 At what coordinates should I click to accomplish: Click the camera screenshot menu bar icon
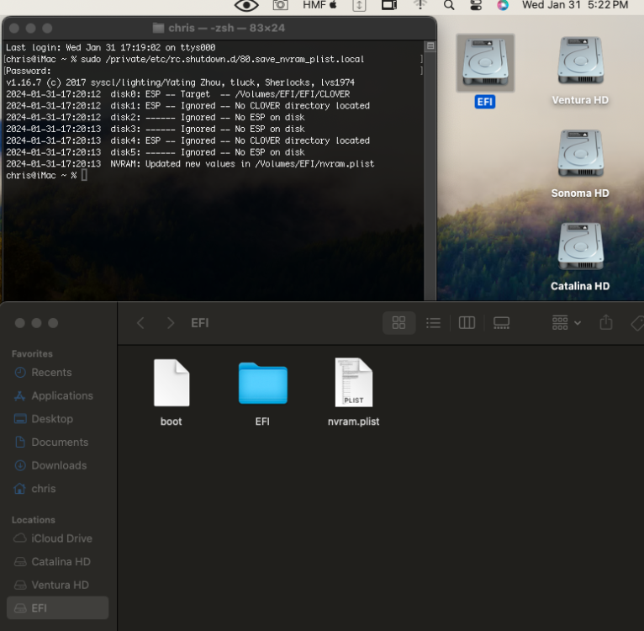(281, 5)
